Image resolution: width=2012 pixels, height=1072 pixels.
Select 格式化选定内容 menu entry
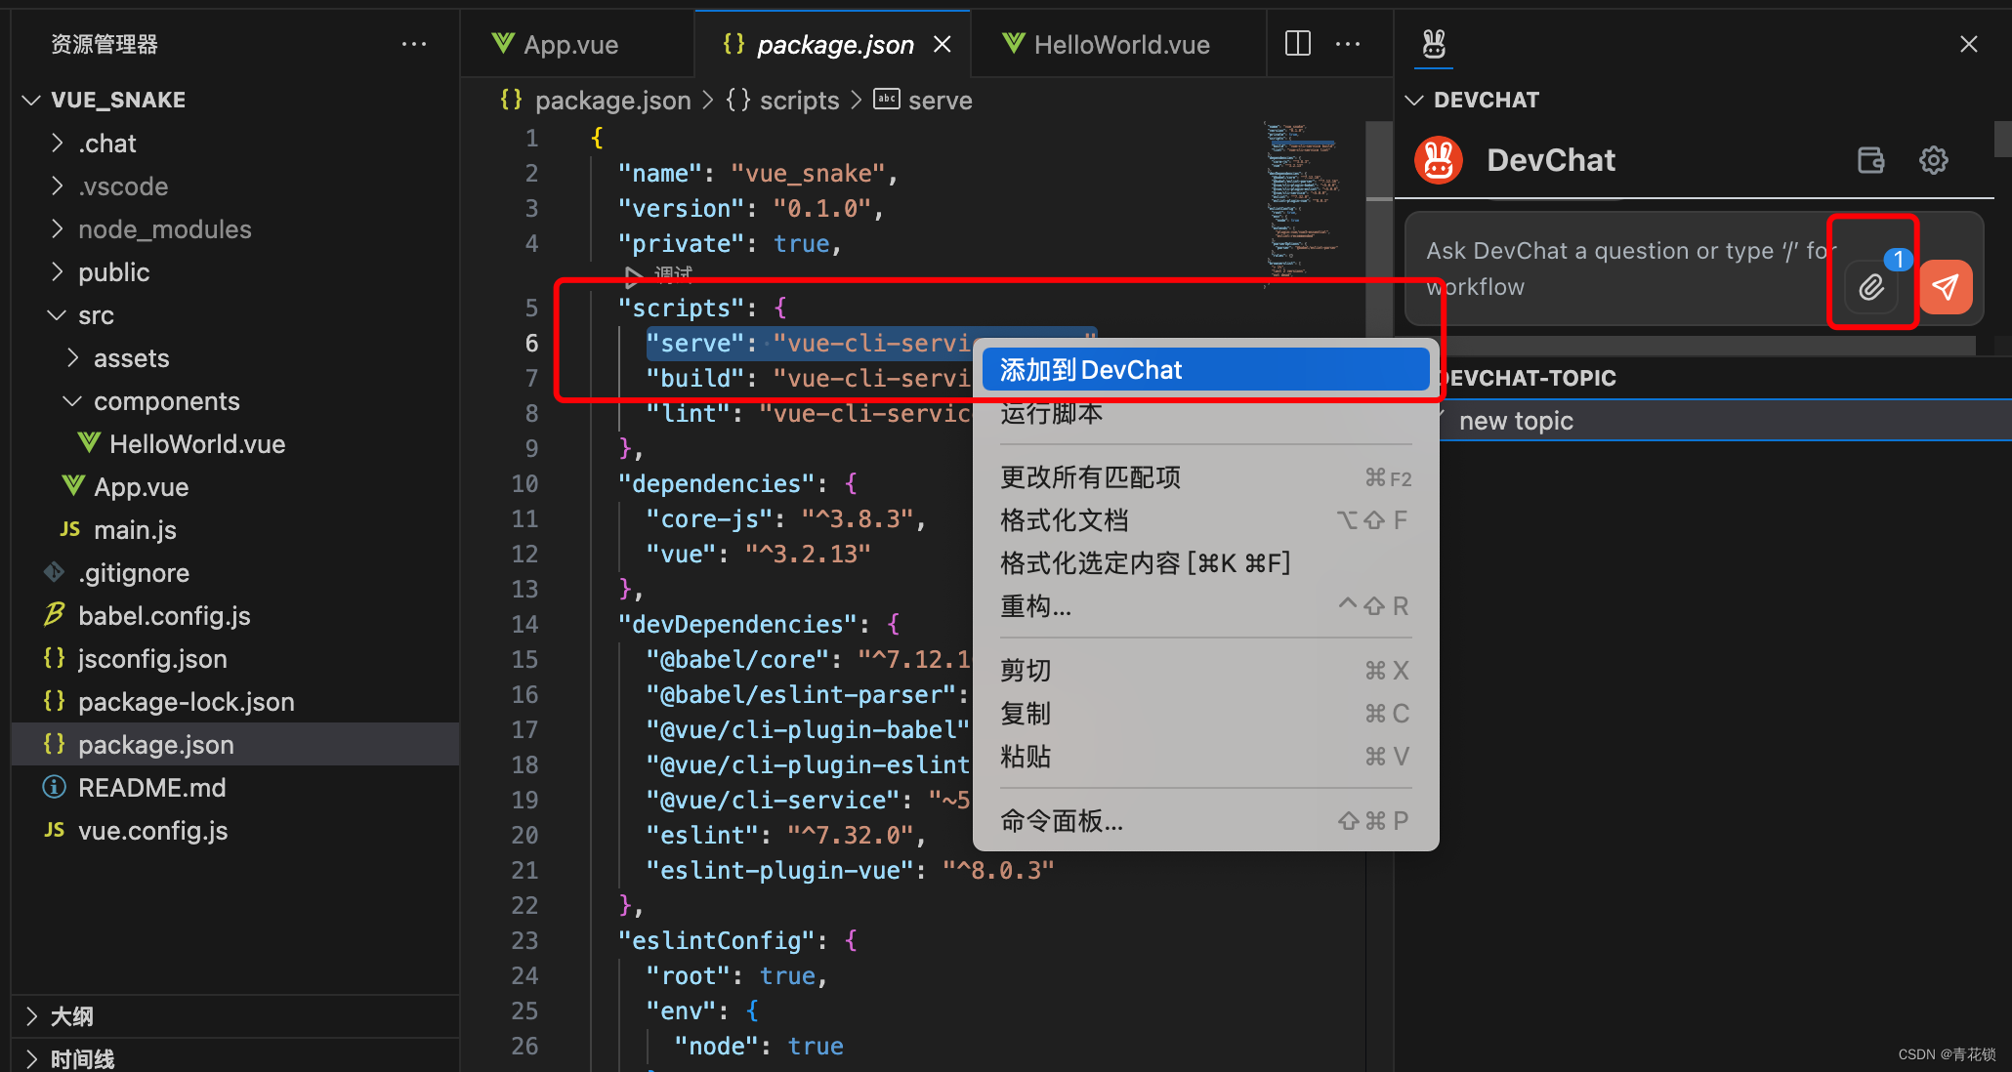click(x=1205, y=563)
